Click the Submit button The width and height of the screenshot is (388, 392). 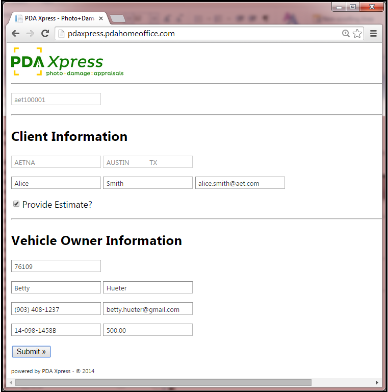[x=31, y=352]
